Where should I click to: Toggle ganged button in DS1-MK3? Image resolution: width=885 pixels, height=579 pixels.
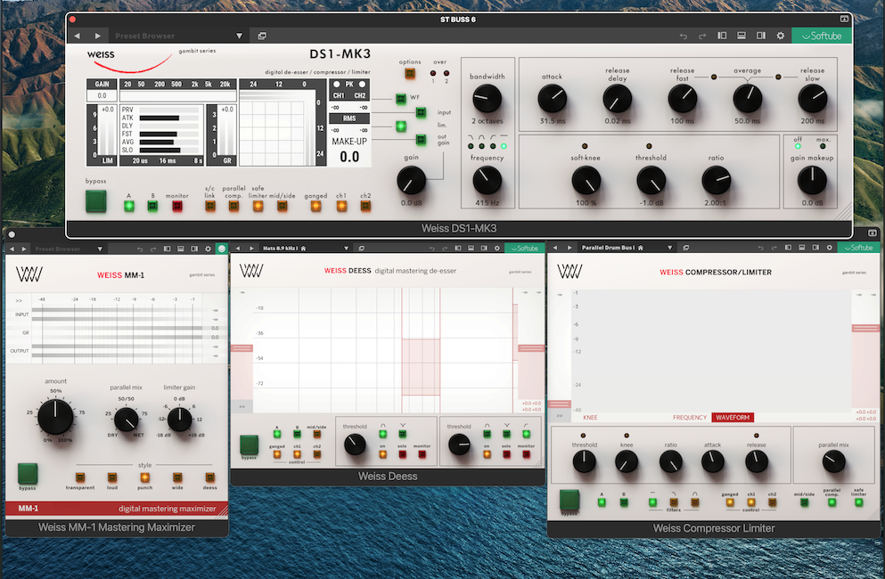click(315, 206)
